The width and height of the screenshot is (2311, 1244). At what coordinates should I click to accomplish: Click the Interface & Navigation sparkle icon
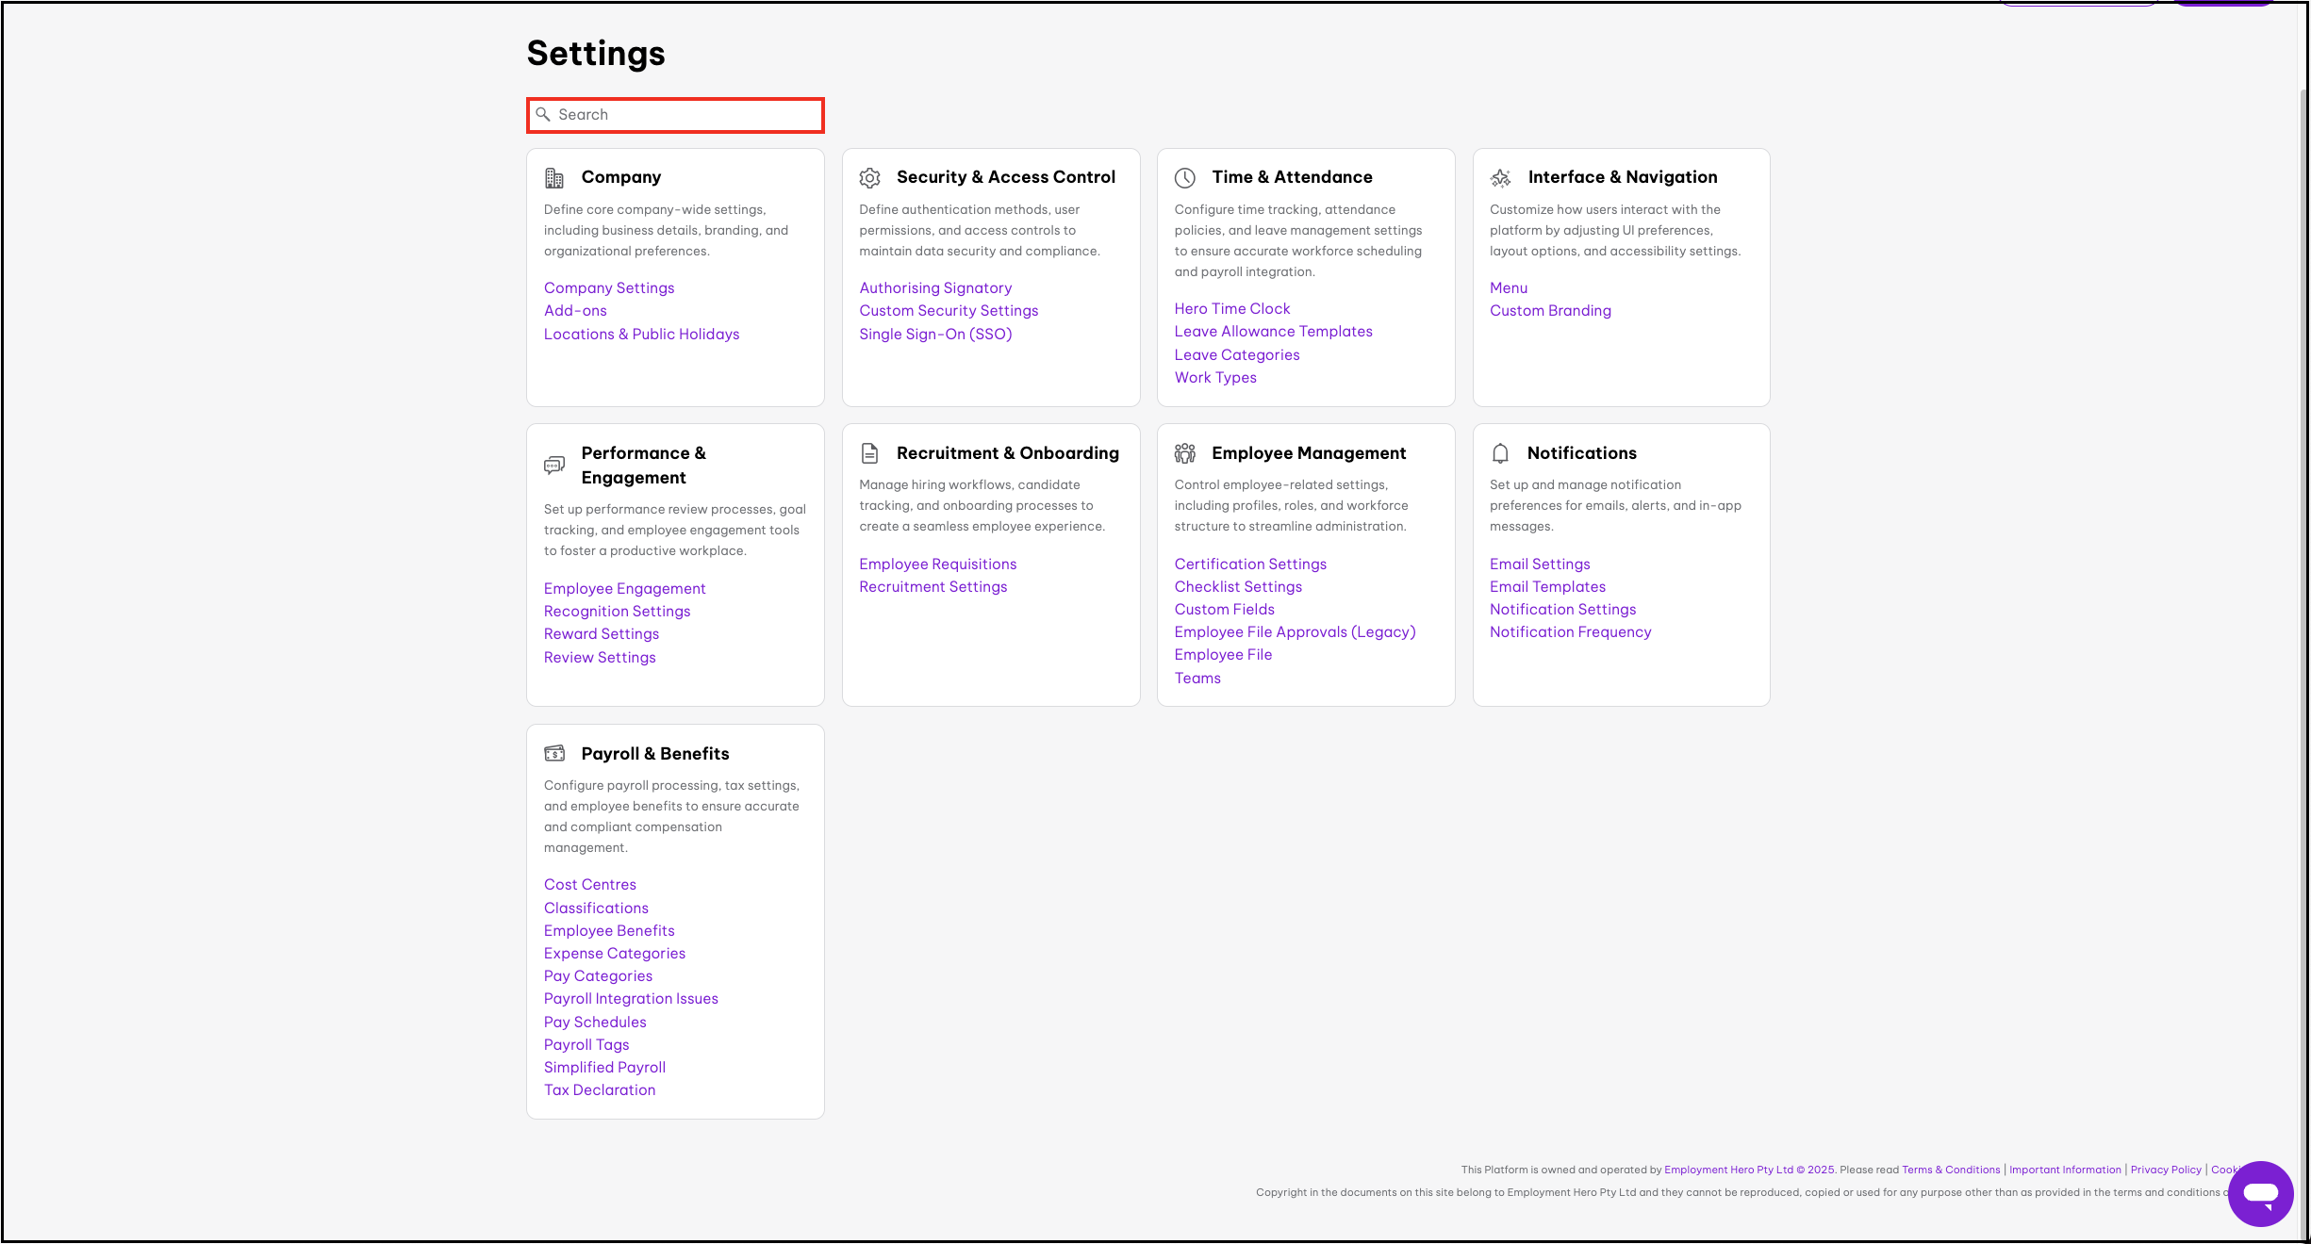tap(1500, 176)
